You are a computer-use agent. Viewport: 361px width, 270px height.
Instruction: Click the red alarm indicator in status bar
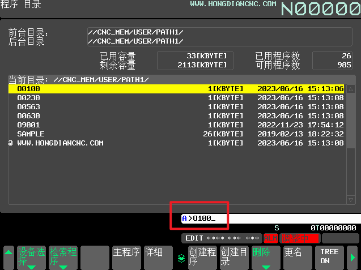(x=271, y=238)
